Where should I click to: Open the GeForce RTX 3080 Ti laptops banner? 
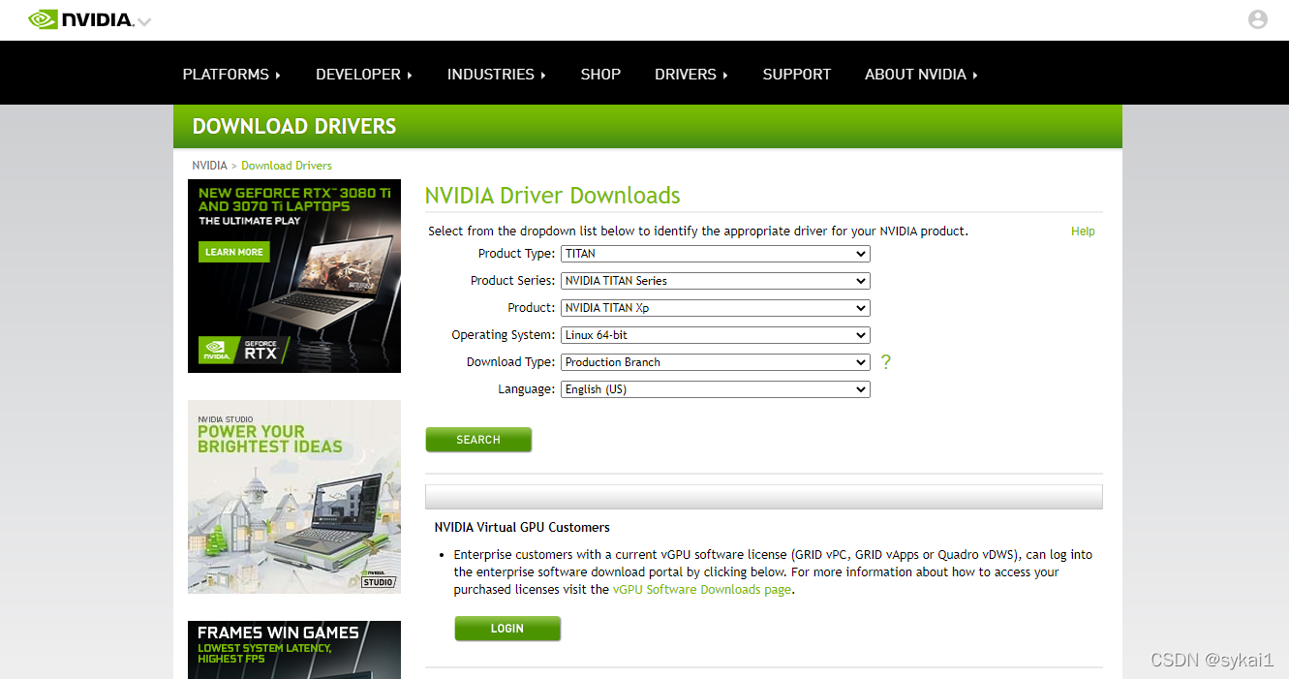point(294,276)
